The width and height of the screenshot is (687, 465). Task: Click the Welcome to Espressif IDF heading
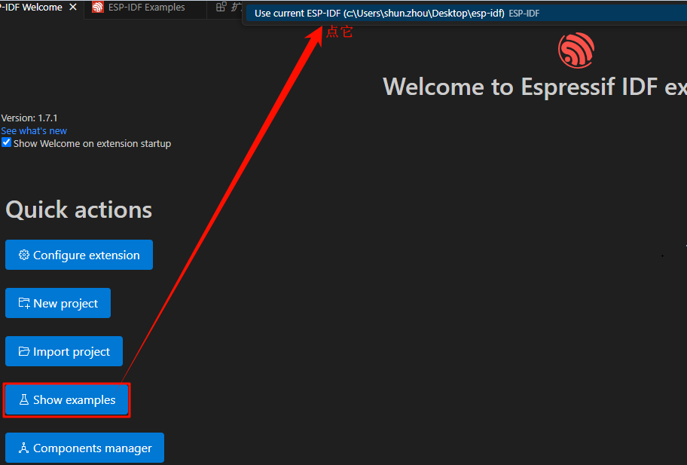pyautogui.click(x=535, y=87)
